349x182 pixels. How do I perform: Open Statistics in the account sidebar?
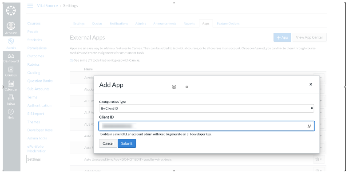[35, 40]
